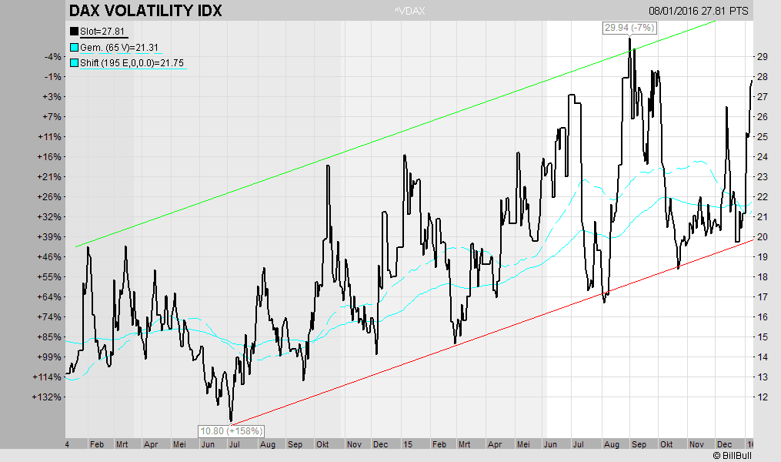Click the second 'Jul' label on time axis
Image resolution: width=781 pixels, height=462 pixels.
coord(579,444)
